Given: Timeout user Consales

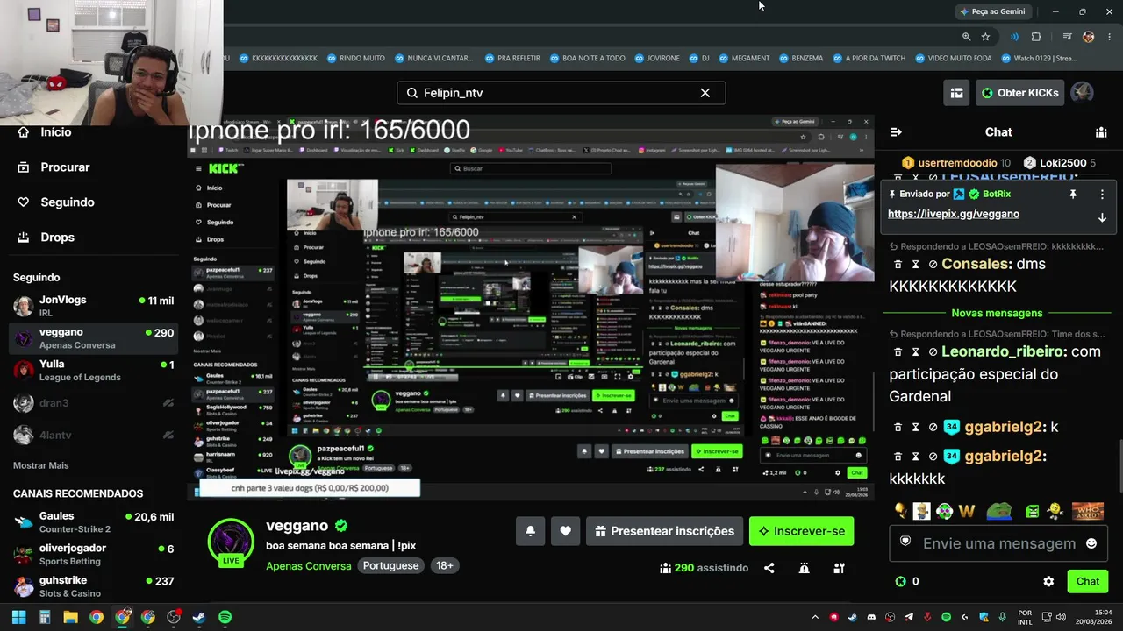Looking at the screenshot, I should [x=915, y=264].
